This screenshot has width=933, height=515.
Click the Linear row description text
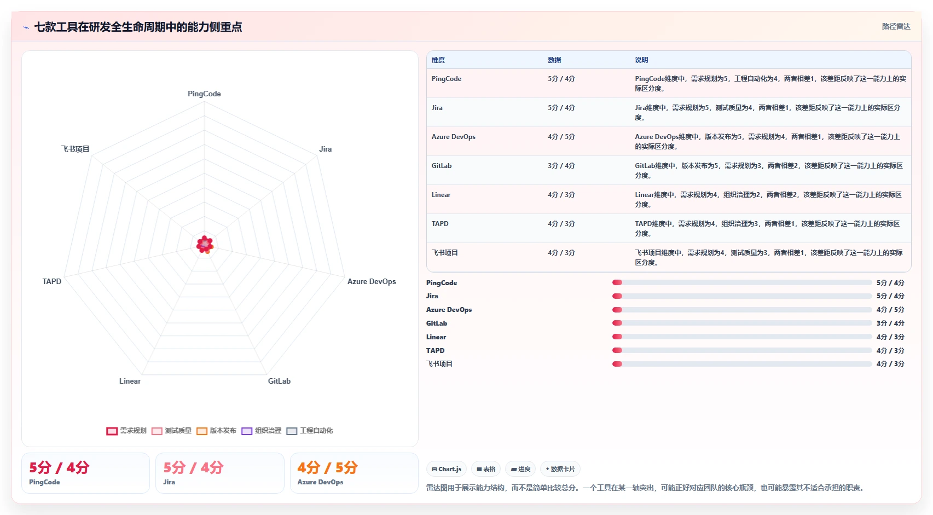768,200
